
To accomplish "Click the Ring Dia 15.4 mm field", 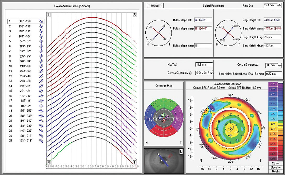I will point(270,5).
